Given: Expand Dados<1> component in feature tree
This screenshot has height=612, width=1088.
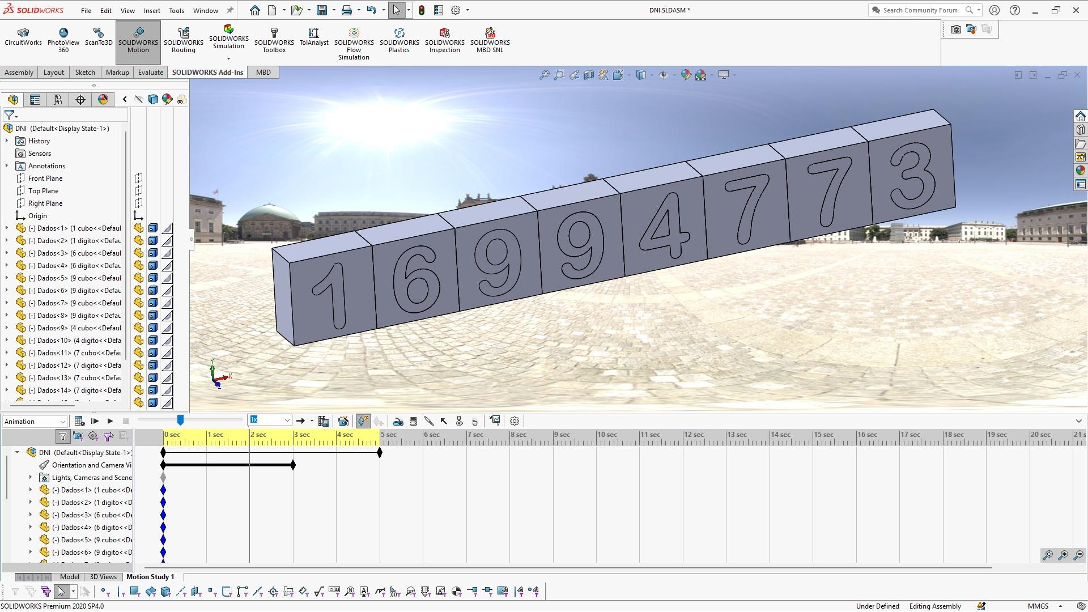Looking at the screenshot, I should (x=7, y=228).
